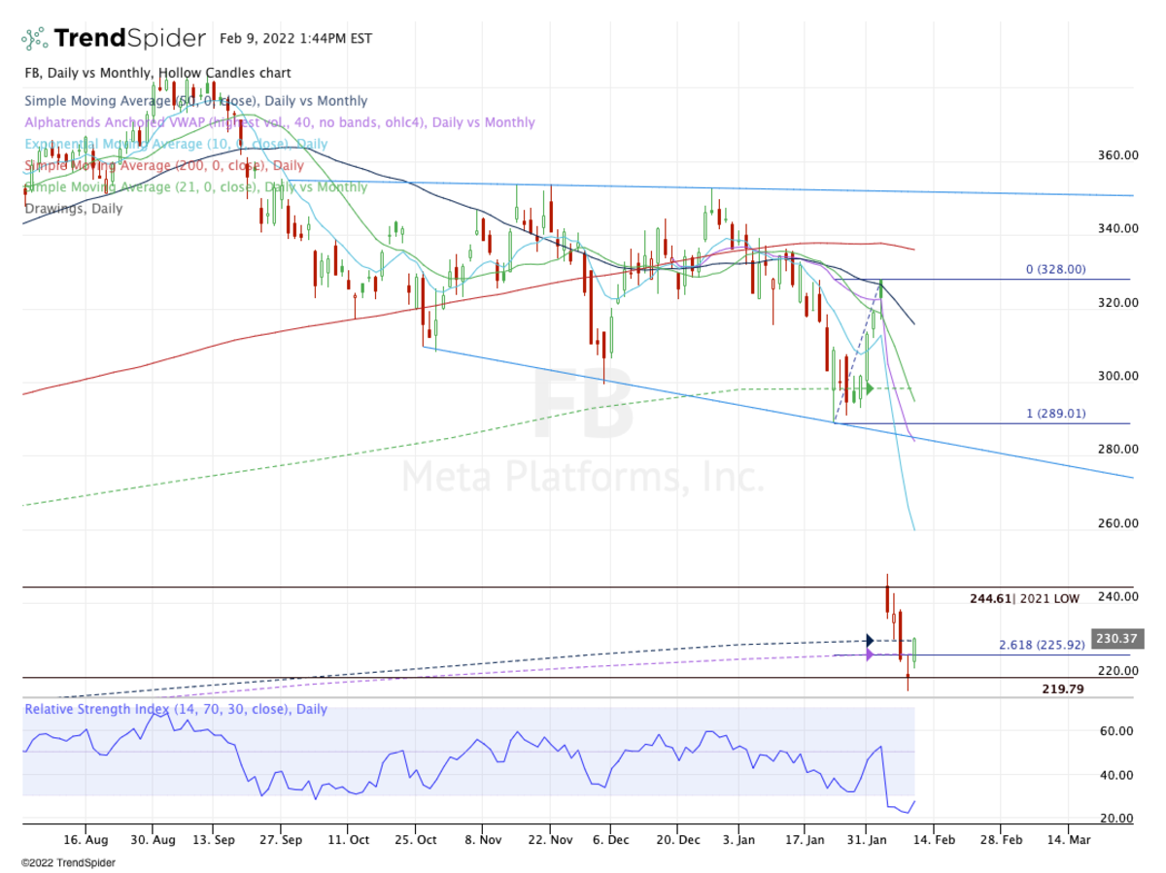Click the TrendSpider brand name text
Image resolution: width=1166 pixels, height=873 pixels.
tap(129, 39)
